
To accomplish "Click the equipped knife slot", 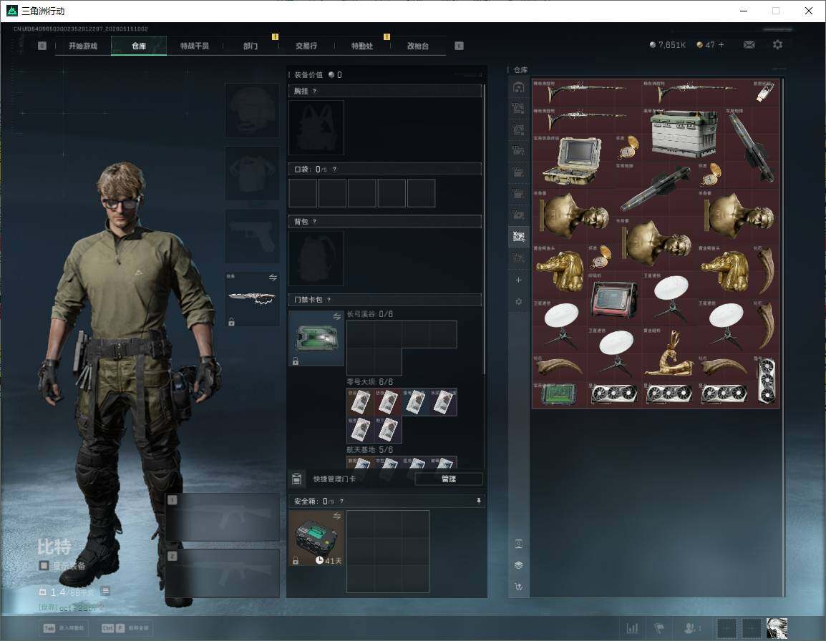I will (253, 298).
